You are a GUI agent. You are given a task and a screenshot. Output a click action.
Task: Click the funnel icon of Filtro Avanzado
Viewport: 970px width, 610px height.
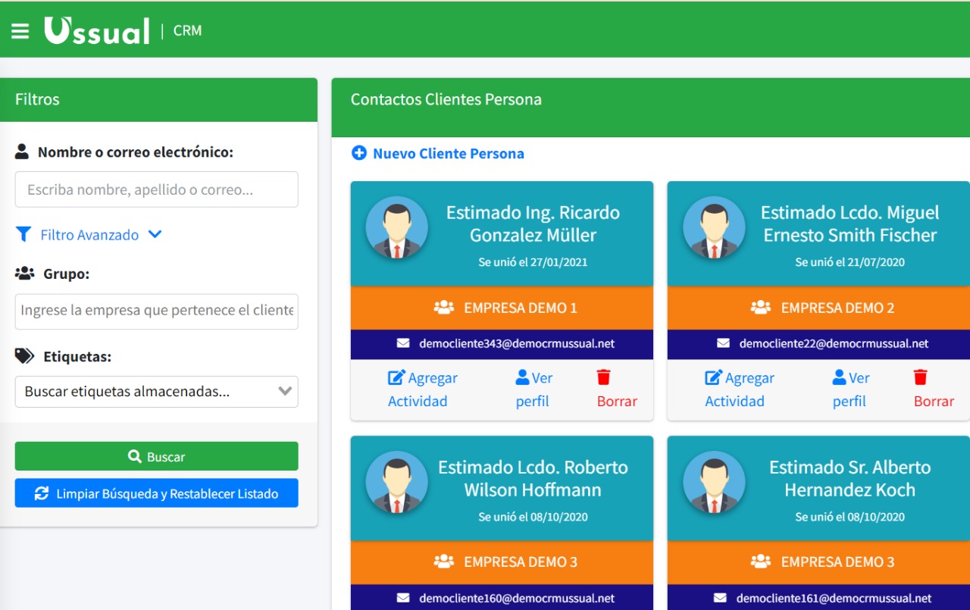tap(23, 234)
